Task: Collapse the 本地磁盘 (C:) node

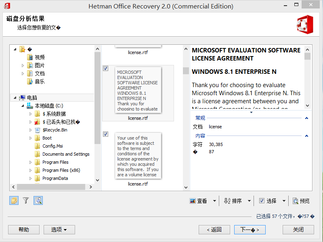Action: [x=23, y=106]
